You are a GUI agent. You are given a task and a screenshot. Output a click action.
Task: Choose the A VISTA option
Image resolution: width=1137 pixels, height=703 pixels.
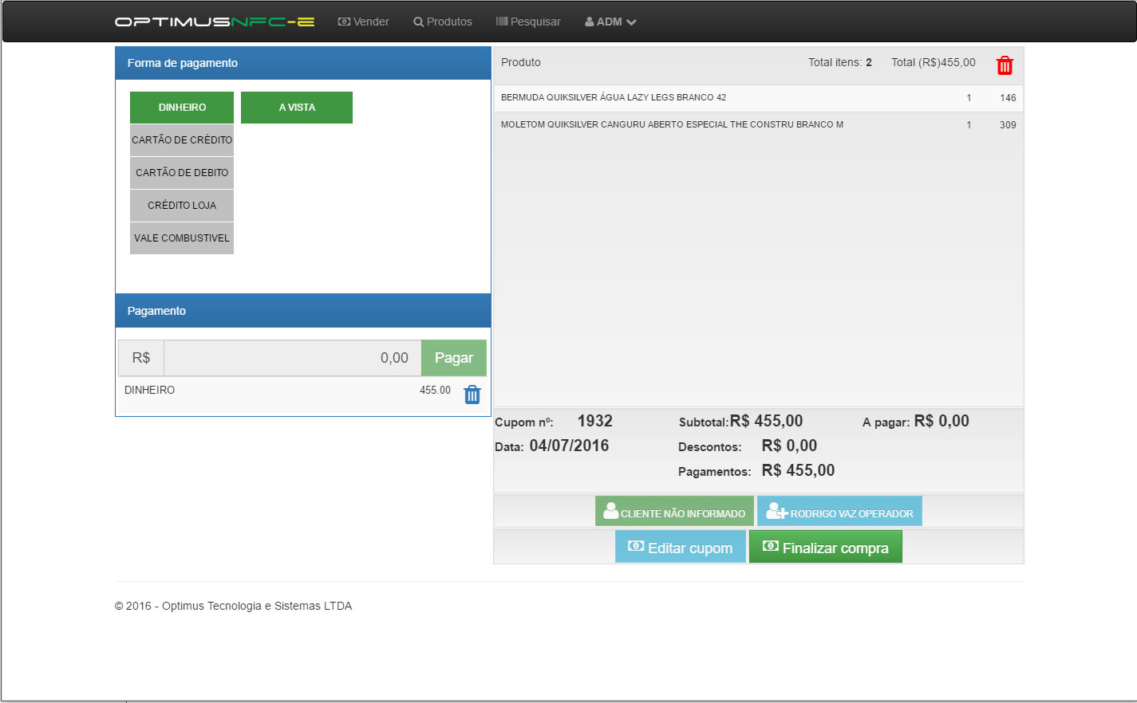pyautogui.click(x=297, y=108)
